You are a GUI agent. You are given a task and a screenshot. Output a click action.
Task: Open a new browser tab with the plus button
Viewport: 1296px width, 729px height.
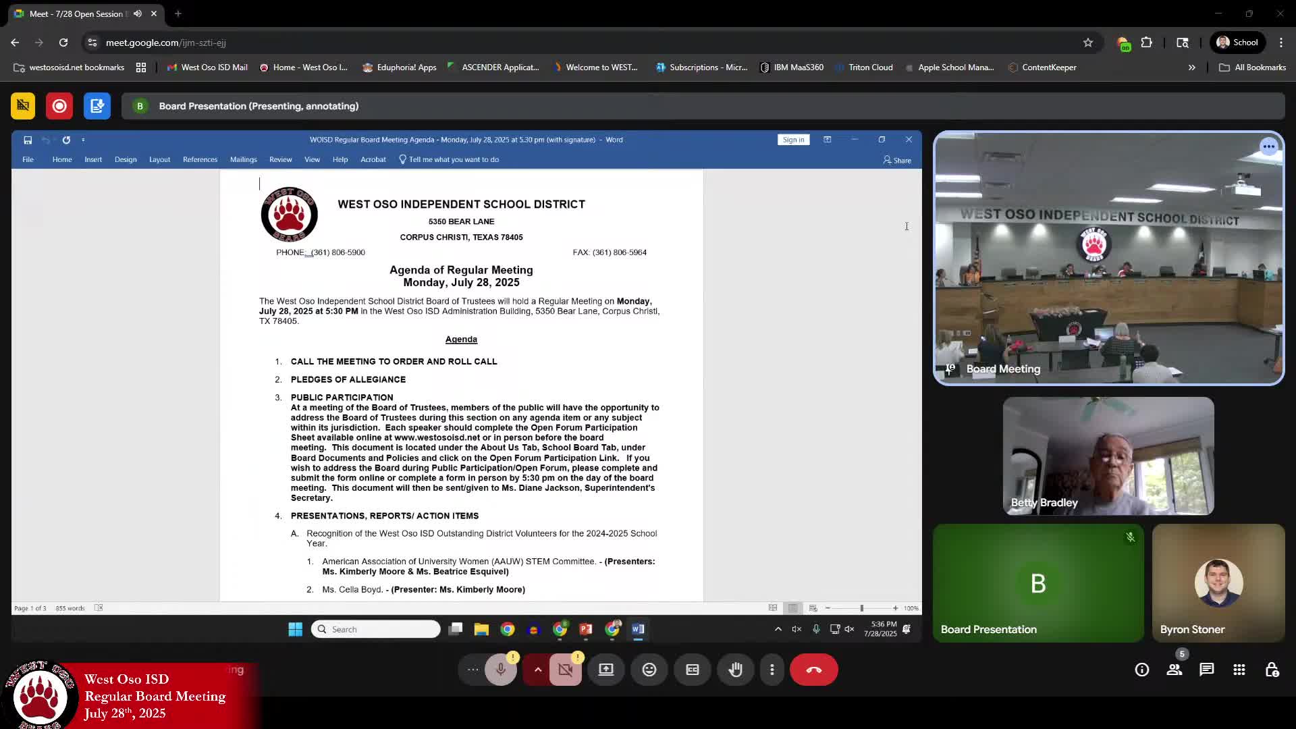[178, 13]
